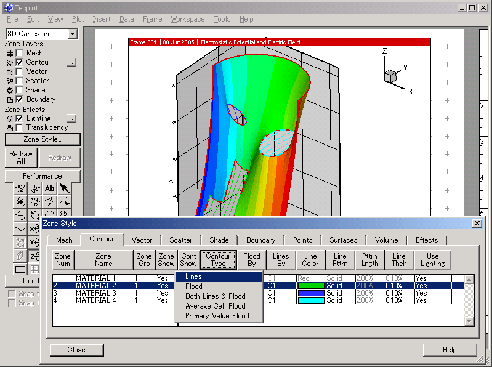Select the 3D spherical rotate tool

coord(35,188)
